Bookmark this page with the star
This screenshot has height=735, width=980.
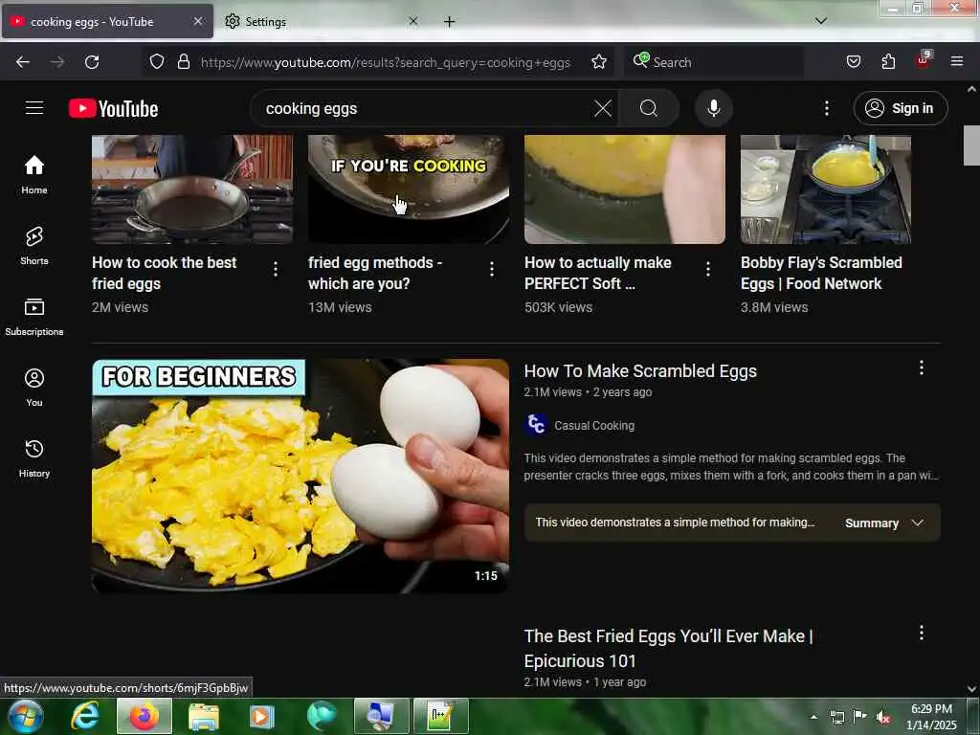tap(599, 61)
